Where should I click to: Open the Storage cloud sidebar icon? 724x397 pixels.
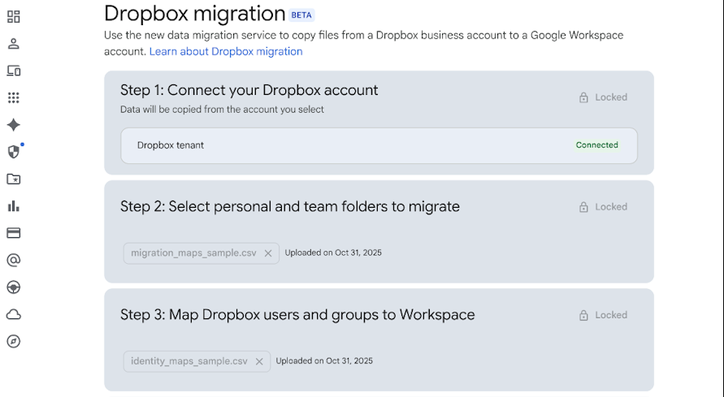pyautogui.click(x=13, y=314)
